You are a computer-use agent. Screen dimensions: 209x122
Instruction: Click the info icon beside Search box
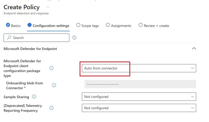coord(74,38)
